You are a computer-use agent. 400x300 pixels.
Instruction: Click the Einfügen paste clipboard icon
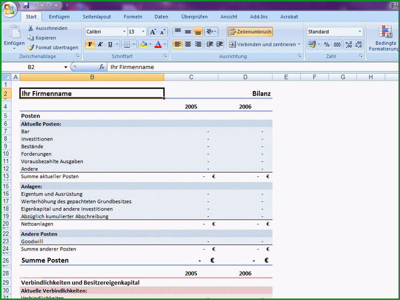(14, 32)
